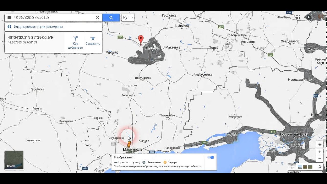Click the Волноваха town label
Screen dimensions: 327x184
point(128,95)
